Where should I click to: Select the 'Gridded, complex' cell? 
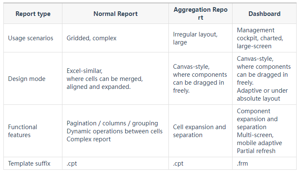(115, 38)
